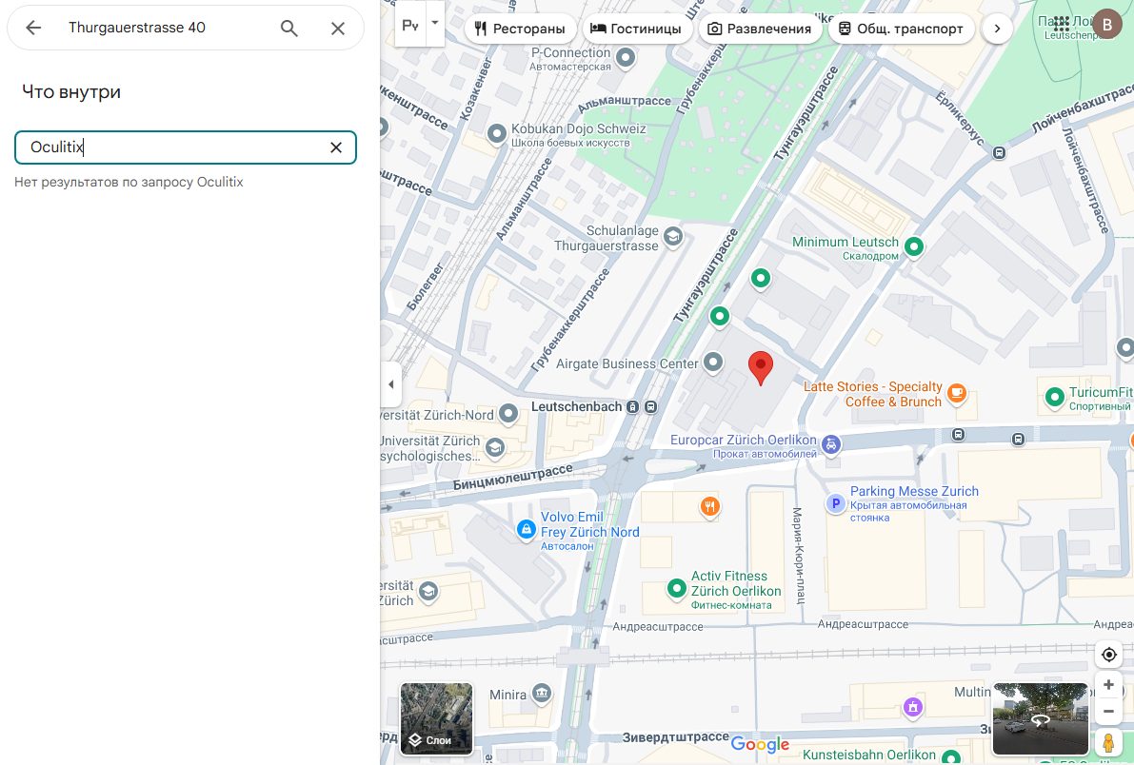Open Universität Zürich Psychologisches marker
The height and width of the screenshot is (765, 1134).
coord(495,448)
